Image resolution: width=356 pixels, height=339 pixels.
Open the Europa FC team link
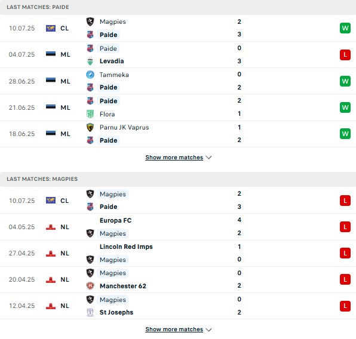(x=115, y=220)
